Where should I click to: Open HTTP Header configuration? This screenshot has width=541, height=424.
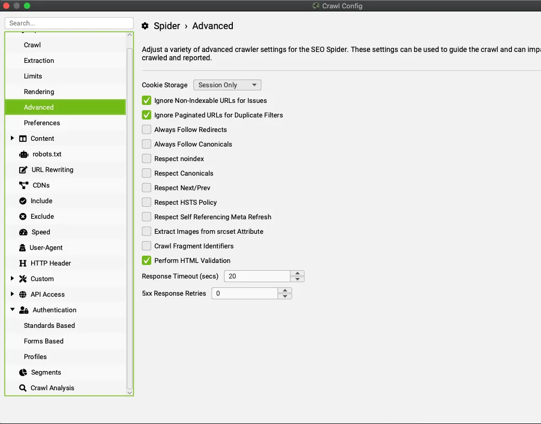tap(50, 263)
